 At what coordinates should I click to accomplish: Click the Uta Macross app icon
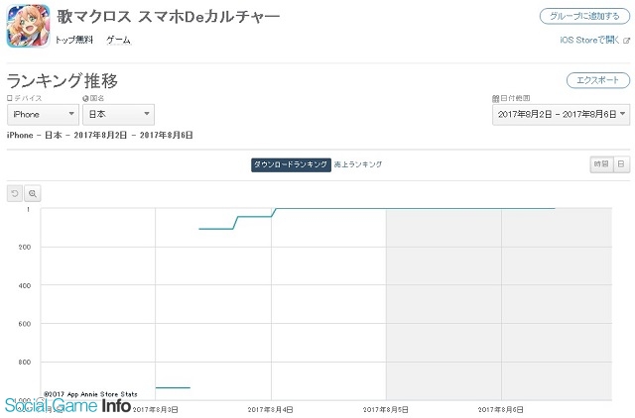(28, 27)
